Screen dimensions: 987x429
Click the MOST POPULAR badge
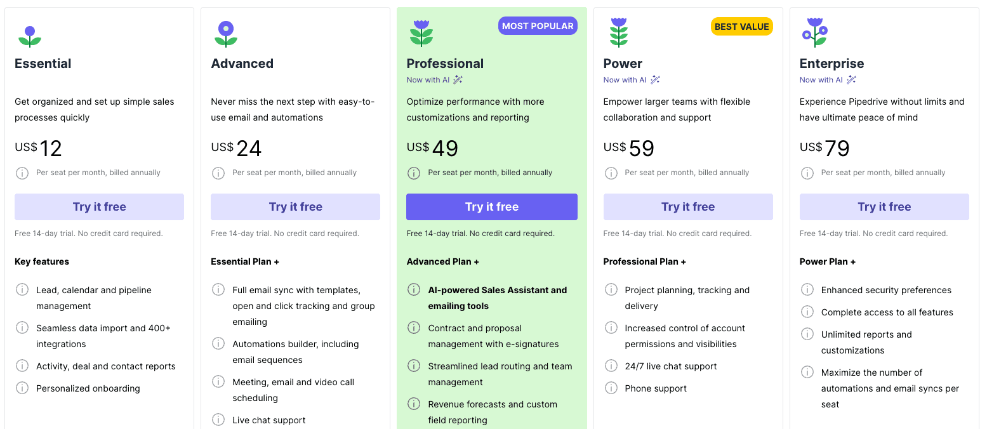pyautogui.click(x=538, y=26)
